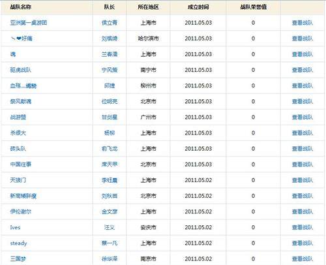The image size is (326, 265).
Task: Click 查看战队 in the Ives row
Action: tap(303, 227)
